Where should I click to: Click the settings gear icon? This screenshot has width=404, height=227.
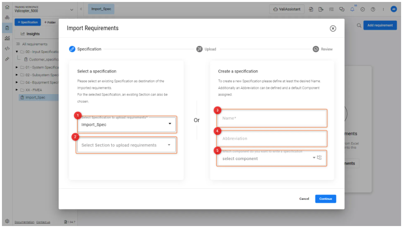(x=7, y=222)
